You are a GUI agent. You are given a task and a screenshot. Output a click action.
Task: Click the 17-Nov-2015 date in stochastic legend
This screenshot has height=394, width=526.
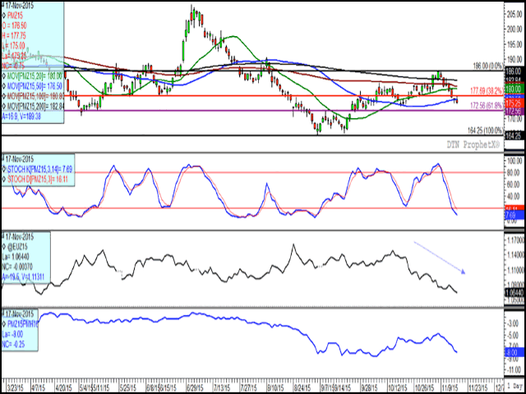coord(18,158)
